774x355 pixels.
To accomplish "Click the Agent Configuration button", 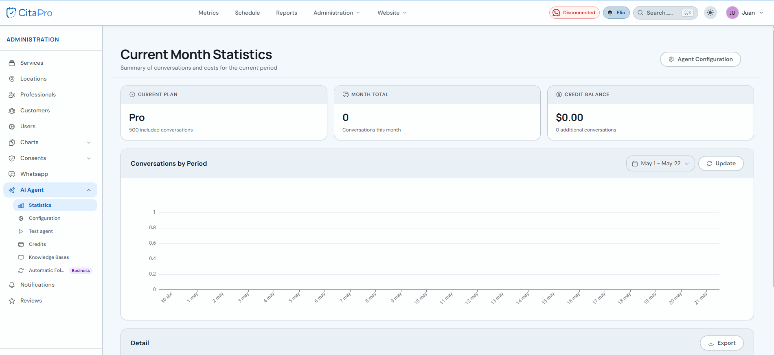I will [700, 59].
